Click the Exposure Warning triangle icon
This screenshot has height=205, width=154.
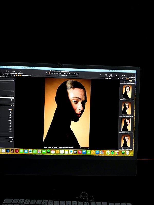117,75
